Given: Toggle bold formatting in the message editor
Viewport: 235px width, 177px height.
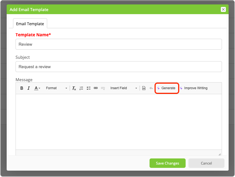Looking at the screenshot, I should coord(22,88).
